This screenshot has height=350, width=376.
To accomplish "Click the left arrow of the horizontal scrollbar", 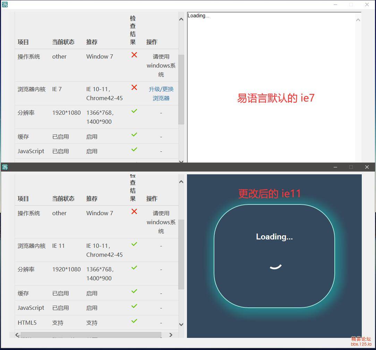I will pyautogui.click(x=17, y=335).
